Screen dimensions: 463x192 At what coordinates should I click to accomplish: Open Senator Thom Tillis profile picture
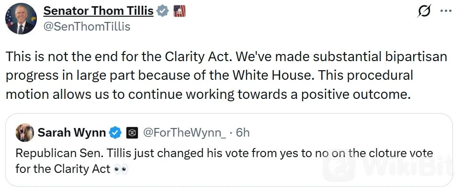click(21, 19)
